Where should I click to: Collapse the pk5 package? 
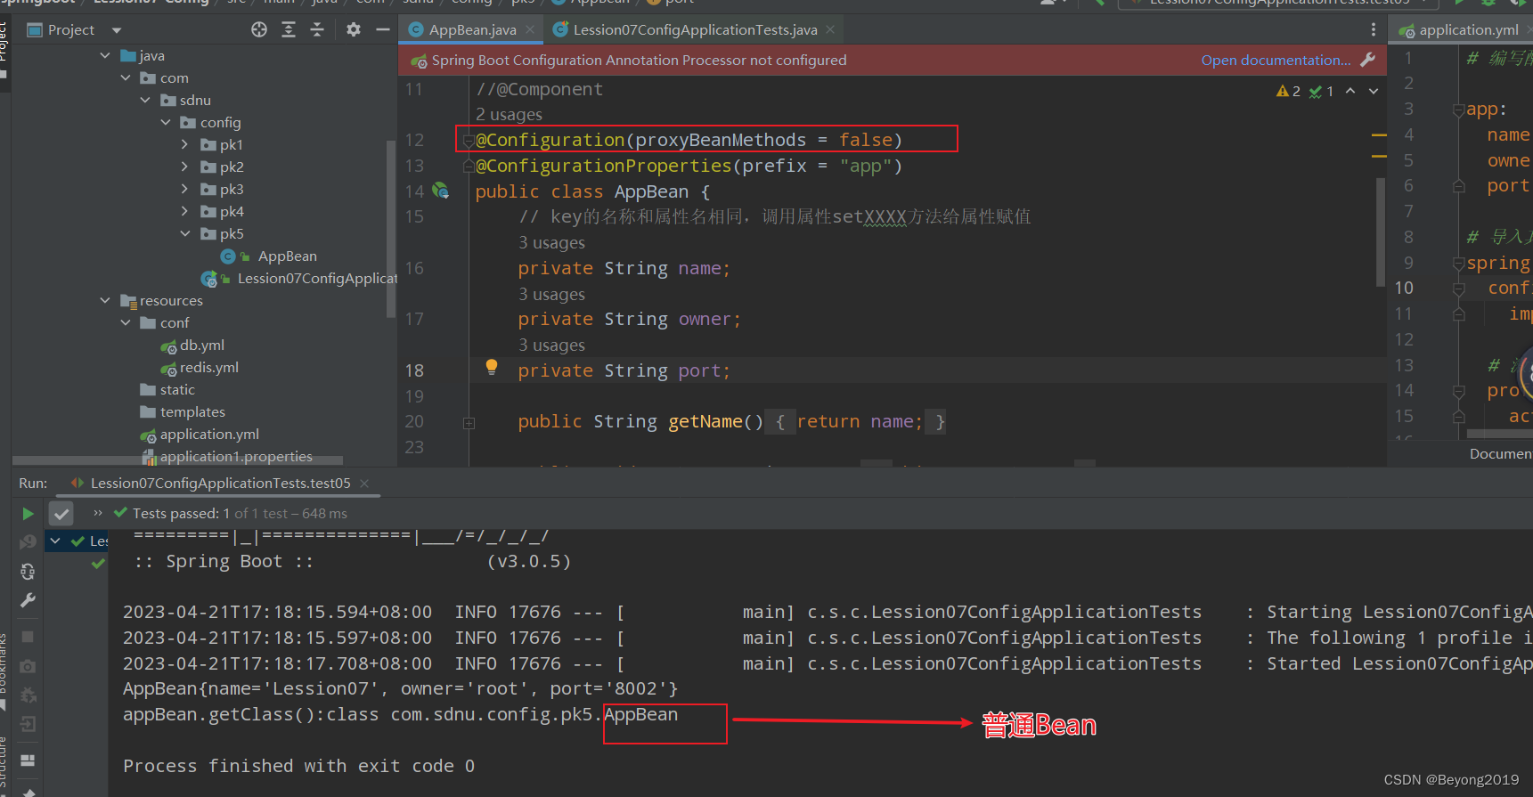pyautogui.click(x=185, y=233)
